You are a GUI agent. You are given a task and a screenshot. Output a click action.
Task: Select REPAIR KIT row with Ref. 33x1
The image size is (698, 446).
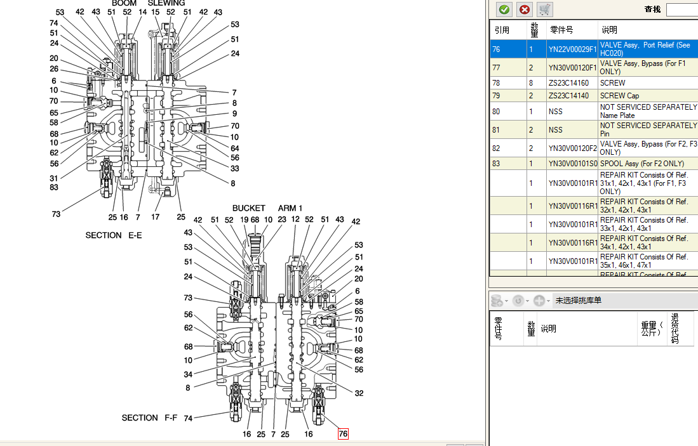pos(594,224)
